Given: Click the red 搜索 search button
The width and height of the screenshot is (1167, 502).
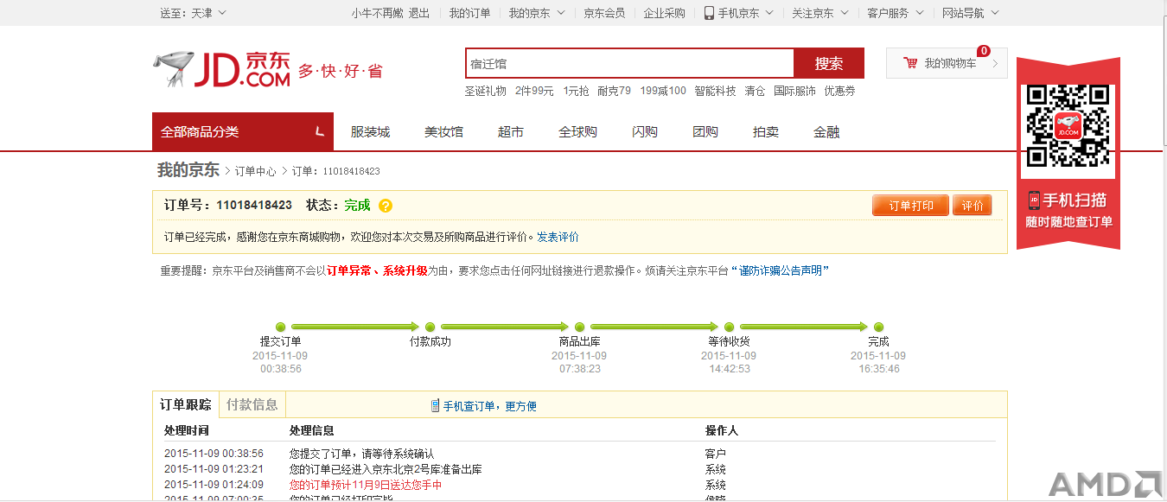Looking at the screenshot, I should (x=829, y=63).
